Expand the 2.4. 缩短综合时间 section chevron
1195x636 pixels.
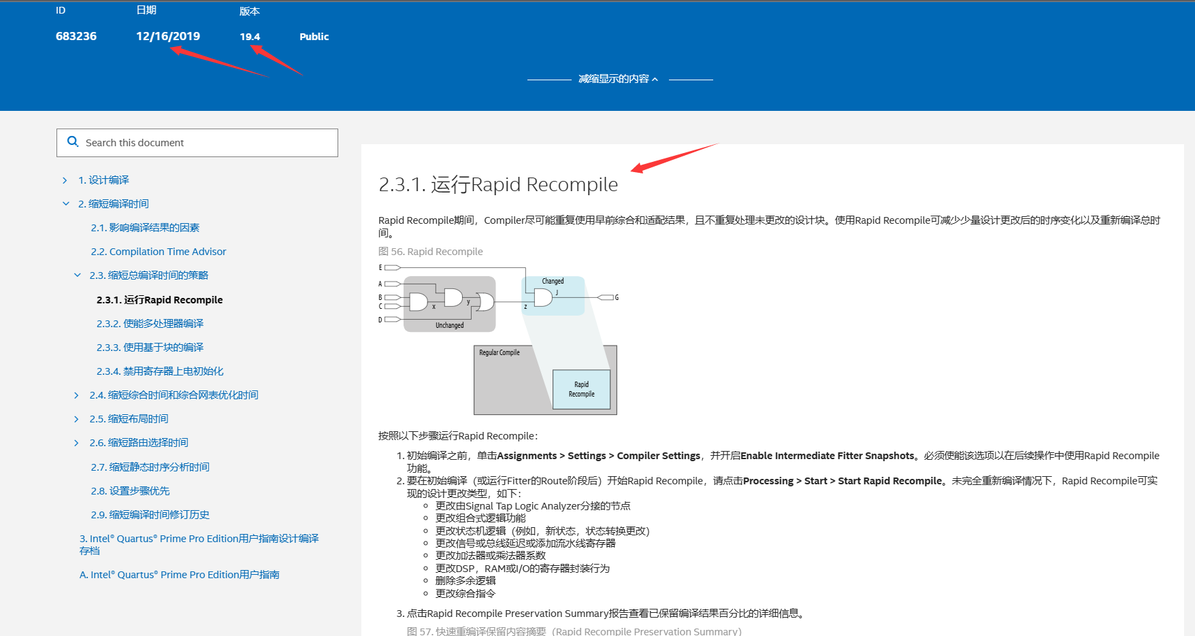76,395
